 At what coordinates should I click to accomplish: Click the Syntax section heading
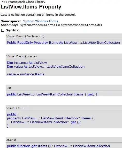click(12, 30)
